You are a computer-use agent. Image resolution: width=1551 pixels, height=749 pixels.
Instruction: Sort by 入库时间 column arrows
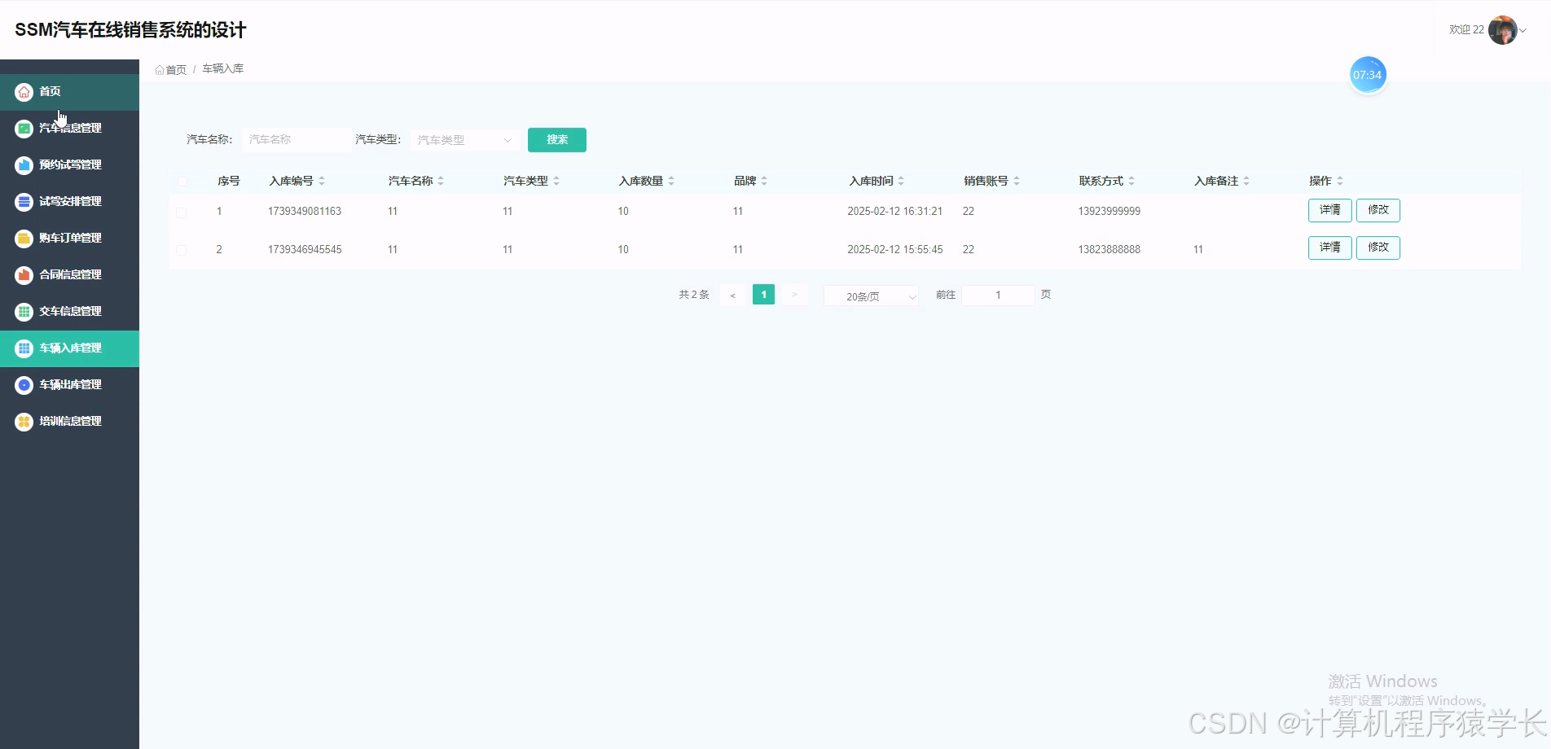point(901,181)
